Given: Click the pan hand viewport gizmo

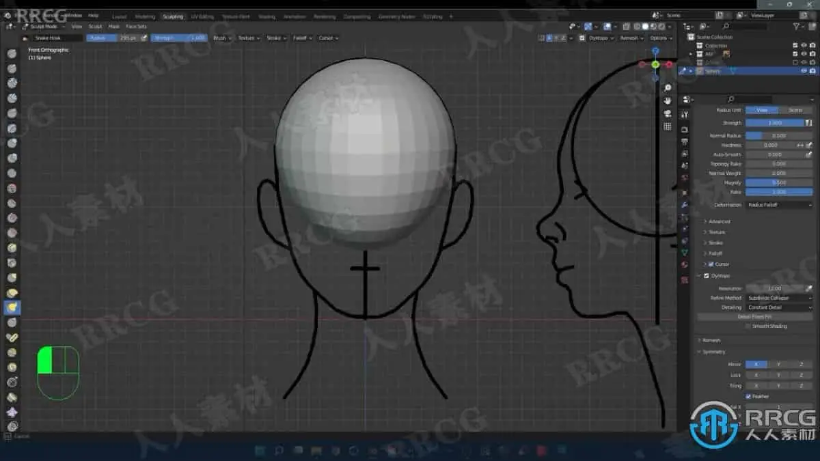Looking at the screenshot, I should [667, 100].
